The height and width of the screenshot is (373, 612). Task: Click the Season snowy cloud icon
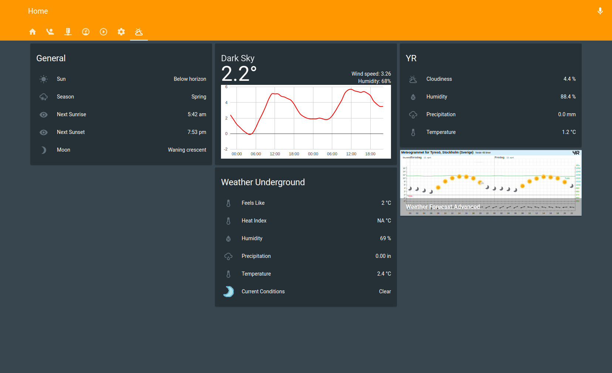pos(44,97)
